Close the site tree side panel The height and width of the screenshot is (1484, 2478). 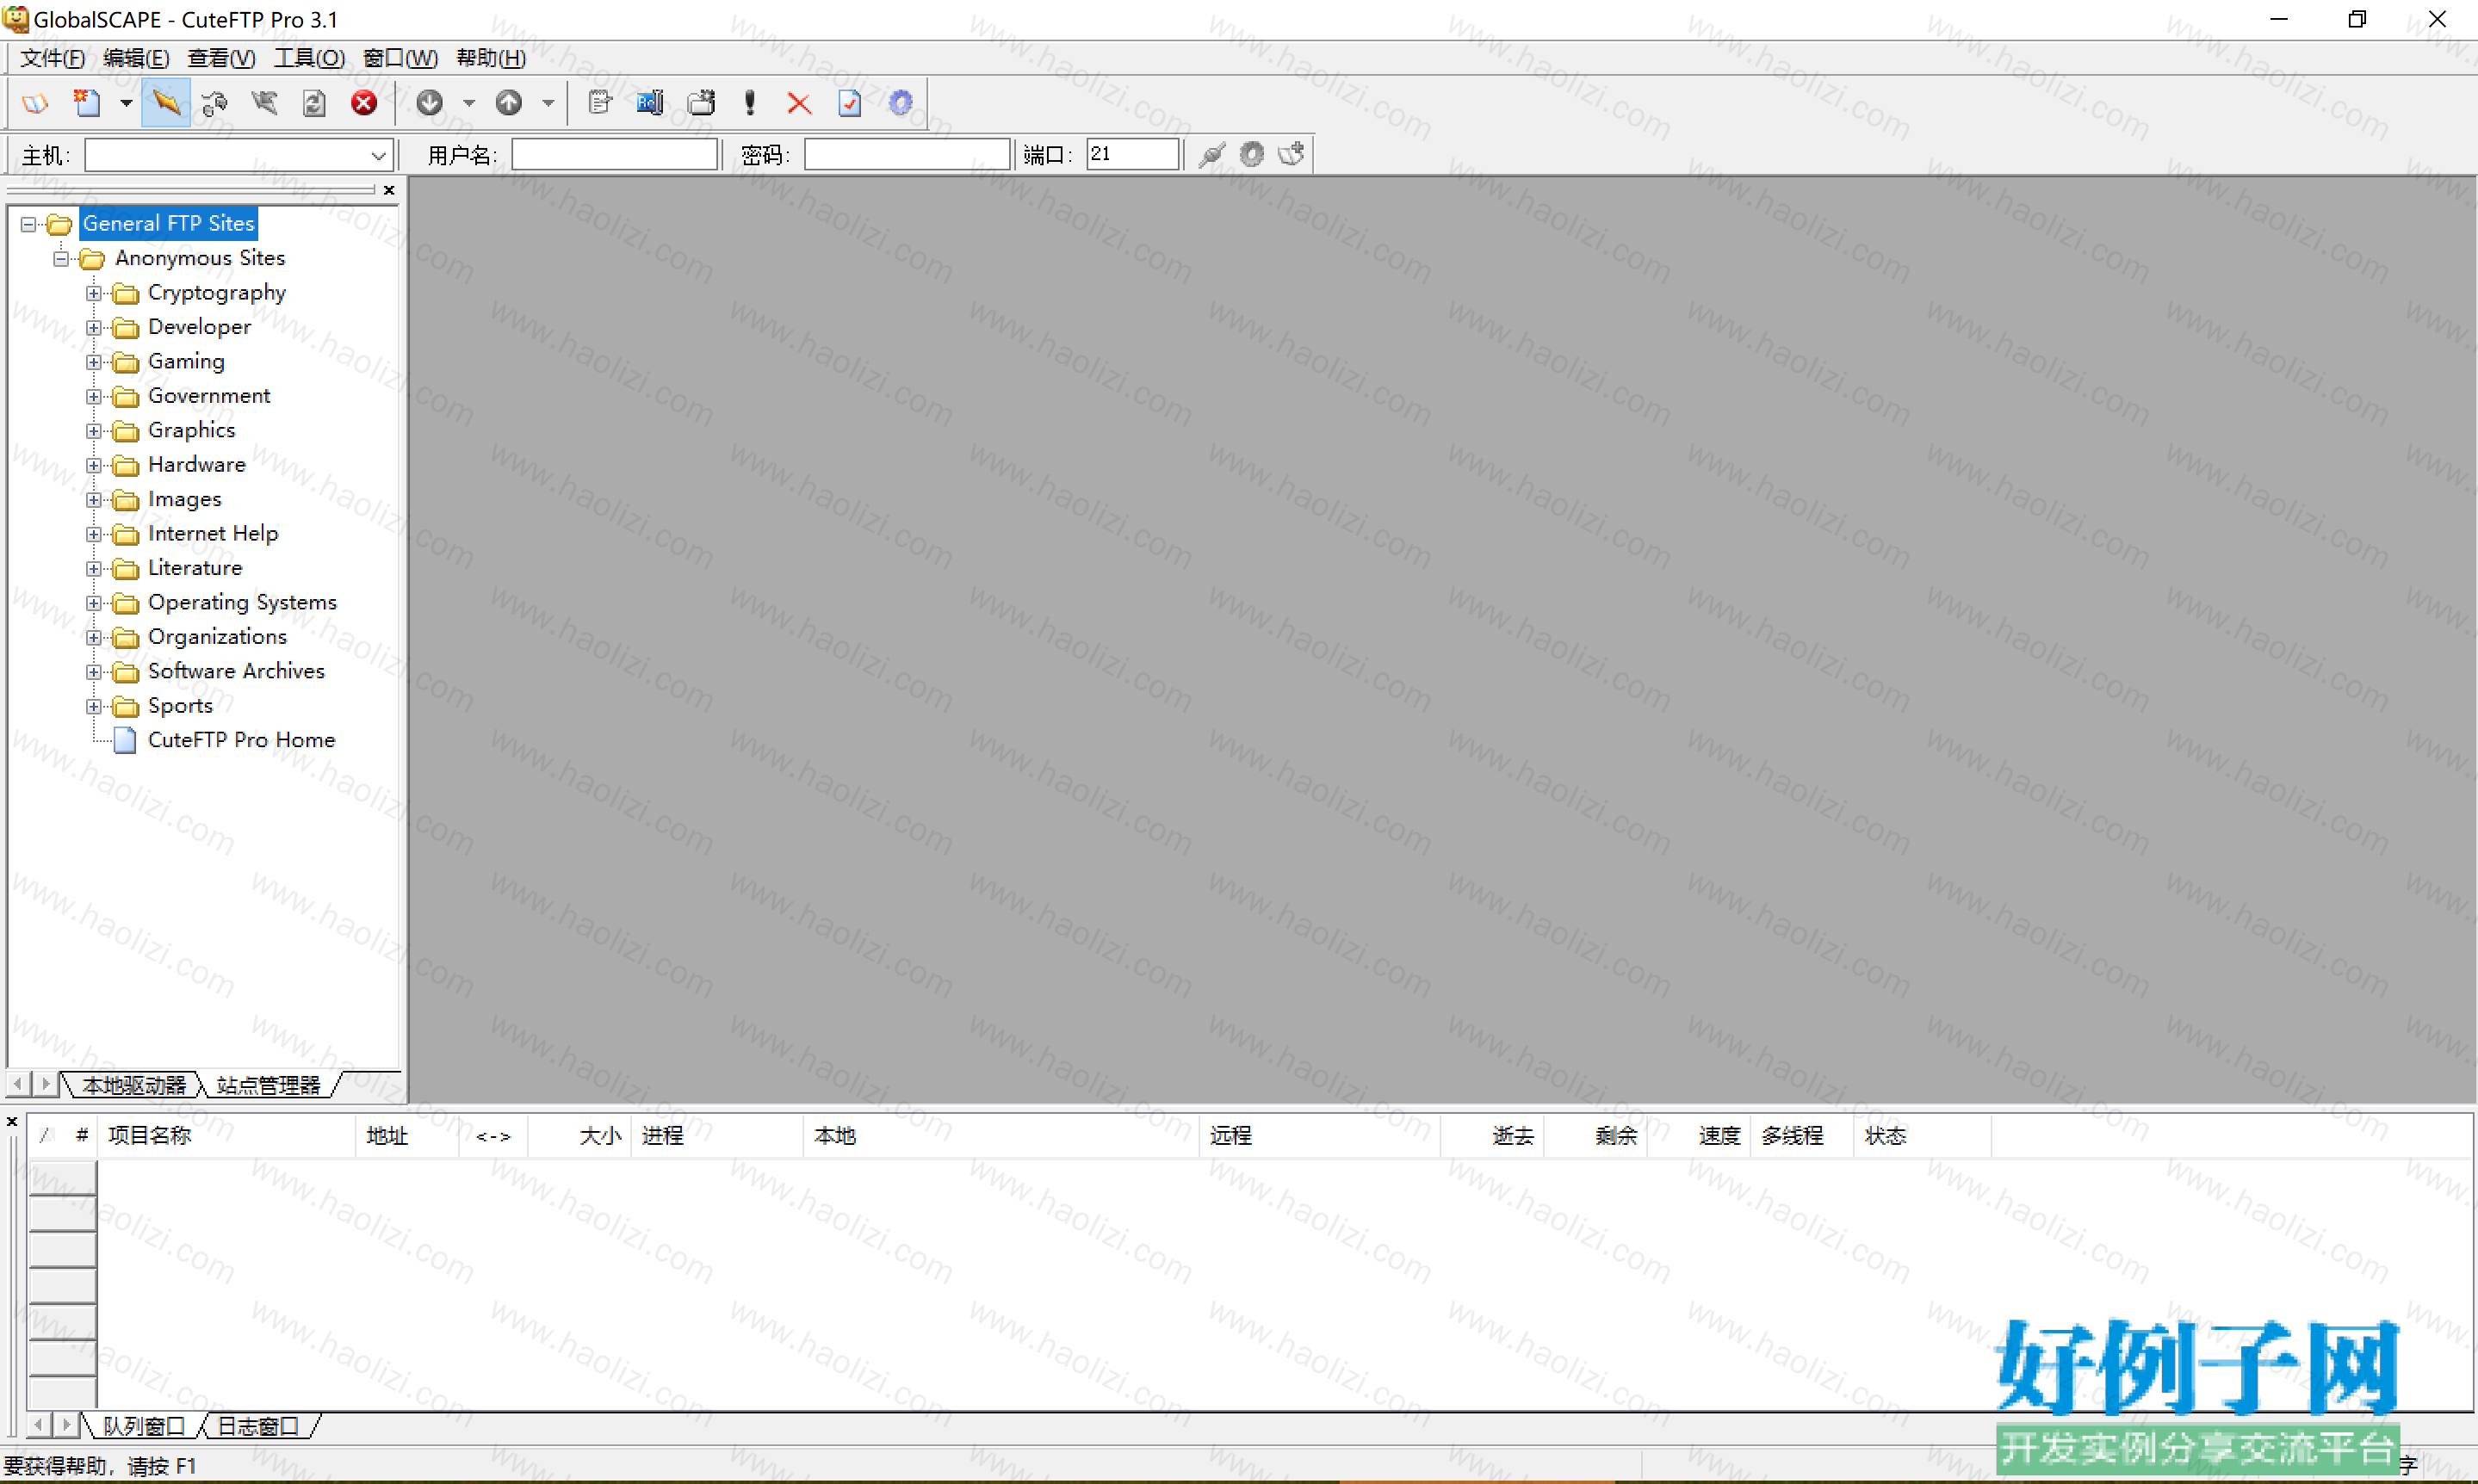click(x=389, y=190)
